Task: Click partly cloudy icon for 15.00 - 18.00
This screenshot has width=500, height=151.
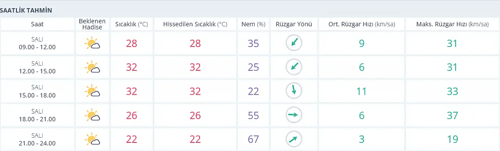Action: coord(92,91)
